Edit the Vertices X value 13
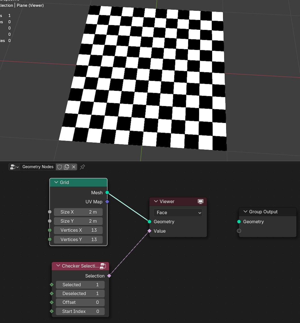This screenshot has height=323, width=300. [x=78, y=230]
